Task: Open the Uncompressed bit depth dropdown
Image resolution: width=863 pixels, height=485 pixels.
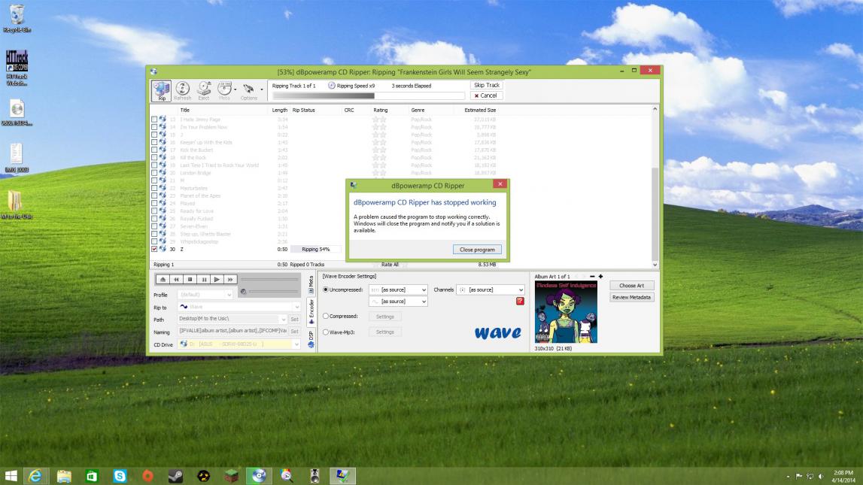Action: (398, 289)
